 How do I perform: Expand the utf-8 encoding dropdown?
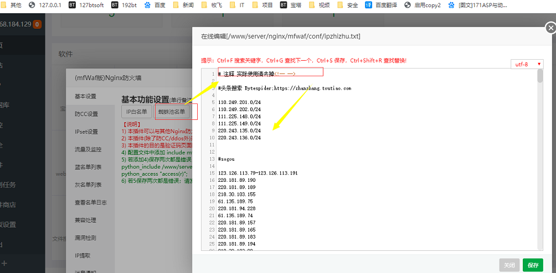pyautogui.click(x=527, y=64)
